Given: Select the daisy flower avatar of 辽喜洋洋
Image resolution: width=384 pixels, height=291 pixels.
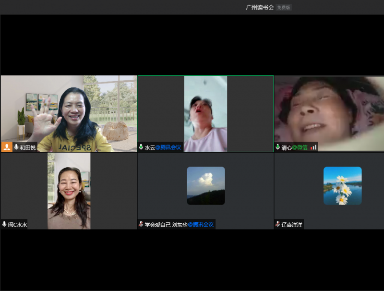Looking at the screenshot, I should [x=342, y=186].
